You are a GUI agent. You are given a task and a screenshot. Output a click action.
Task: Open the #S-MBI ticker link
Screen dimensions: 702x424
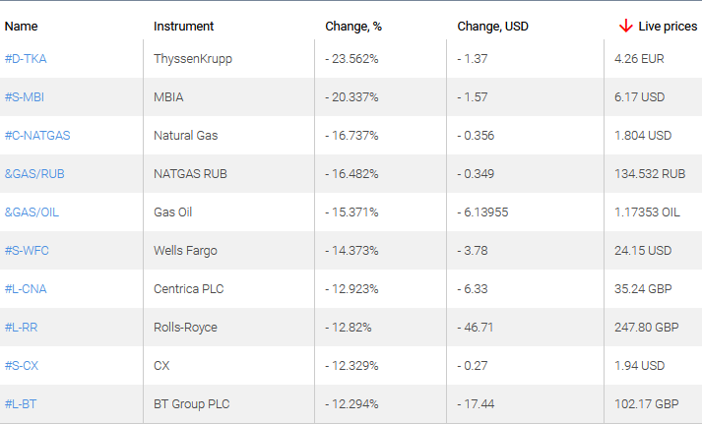(x=25, y=97)
